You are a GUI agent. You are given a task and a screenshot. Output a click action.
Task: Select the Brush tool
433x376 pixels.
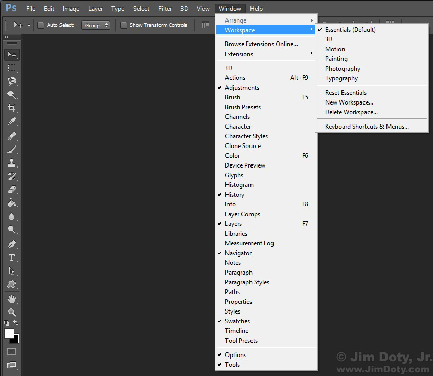[12, 150]
